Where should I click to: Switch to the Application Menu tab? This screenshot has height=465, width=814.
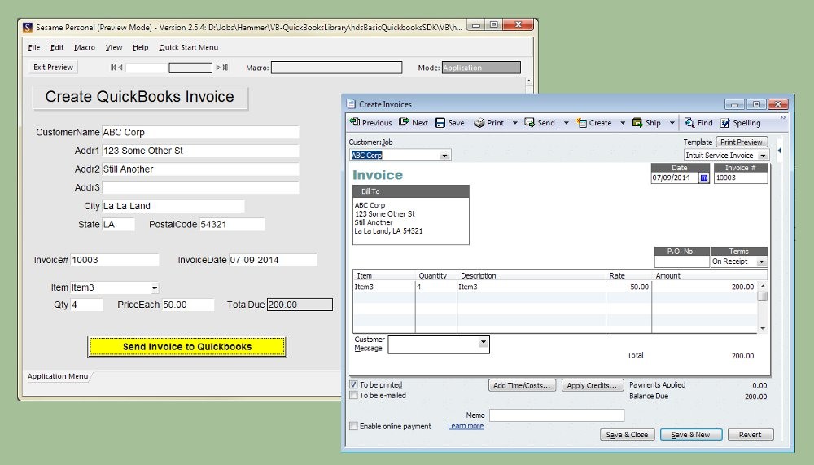(58, 376)
